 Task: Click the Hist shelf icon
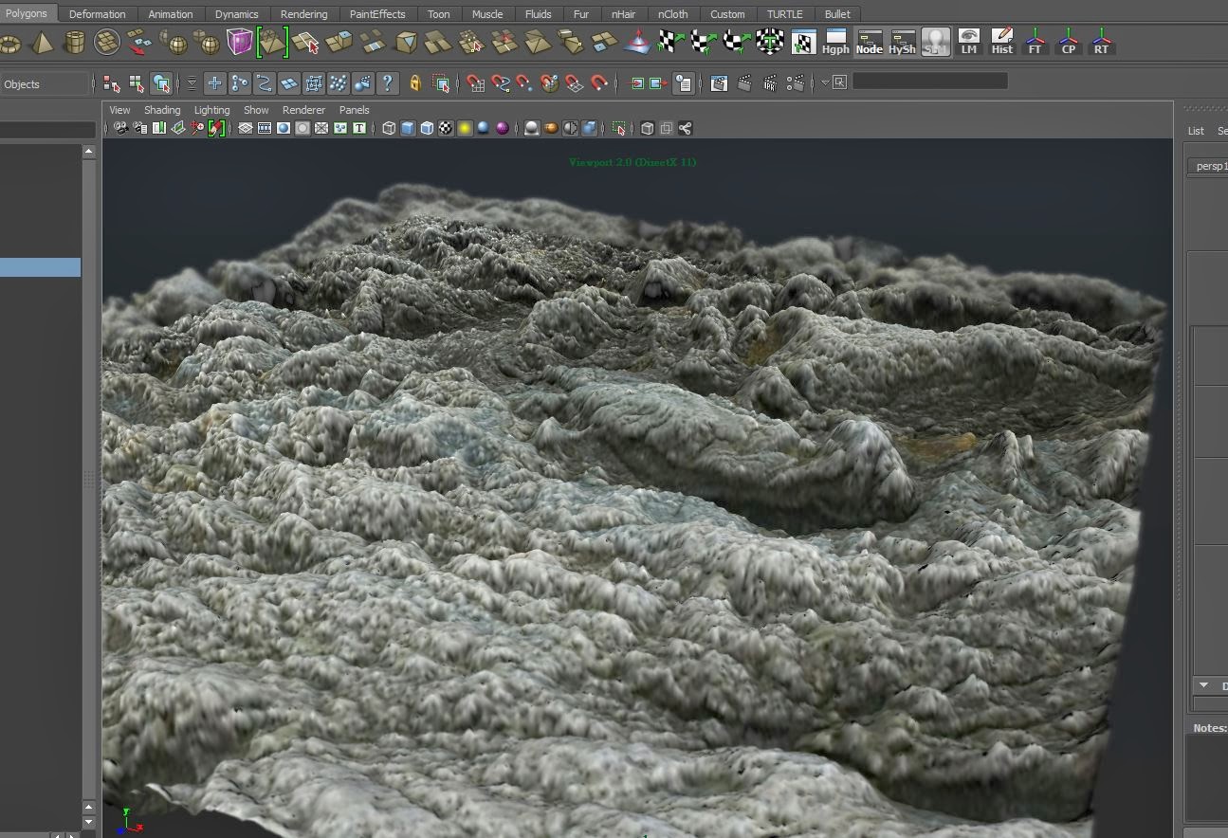pos(1001,43)
